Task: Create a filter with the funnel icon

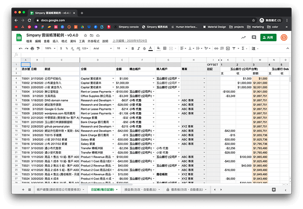Action: (x=234, y=48)
